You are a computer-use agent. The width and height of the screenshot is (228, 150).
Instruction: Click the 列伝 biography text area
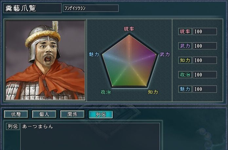[x=90, y=136]
